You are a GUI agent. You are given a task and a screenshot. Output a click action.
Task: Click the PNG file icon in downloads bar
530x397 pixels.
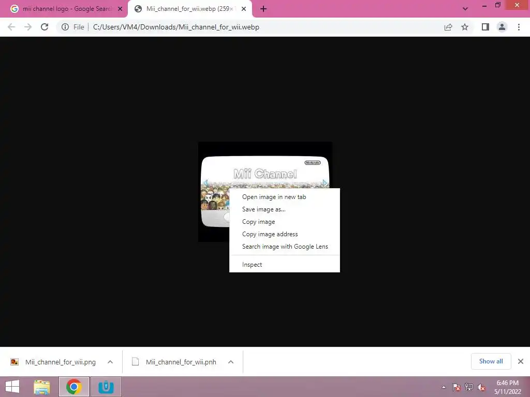pos(14,362)
